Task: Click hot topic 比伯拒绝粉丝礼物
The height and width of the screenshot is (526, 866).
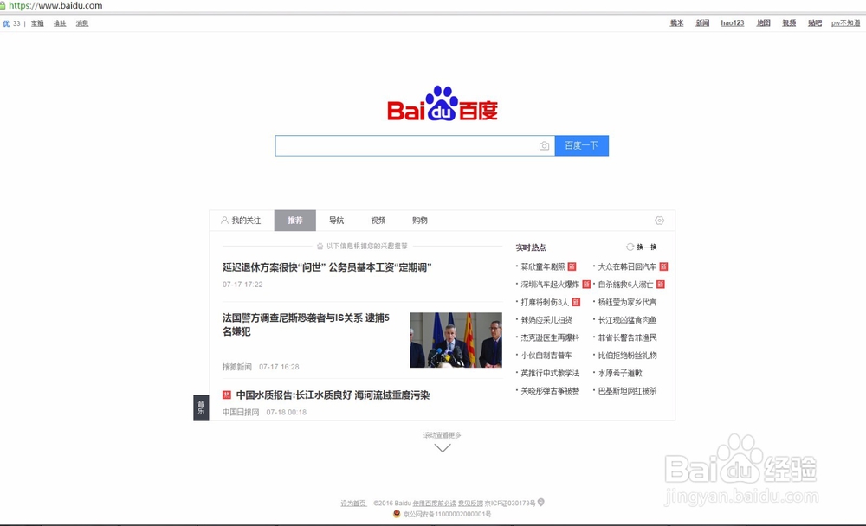Action: tap(627, 355)
